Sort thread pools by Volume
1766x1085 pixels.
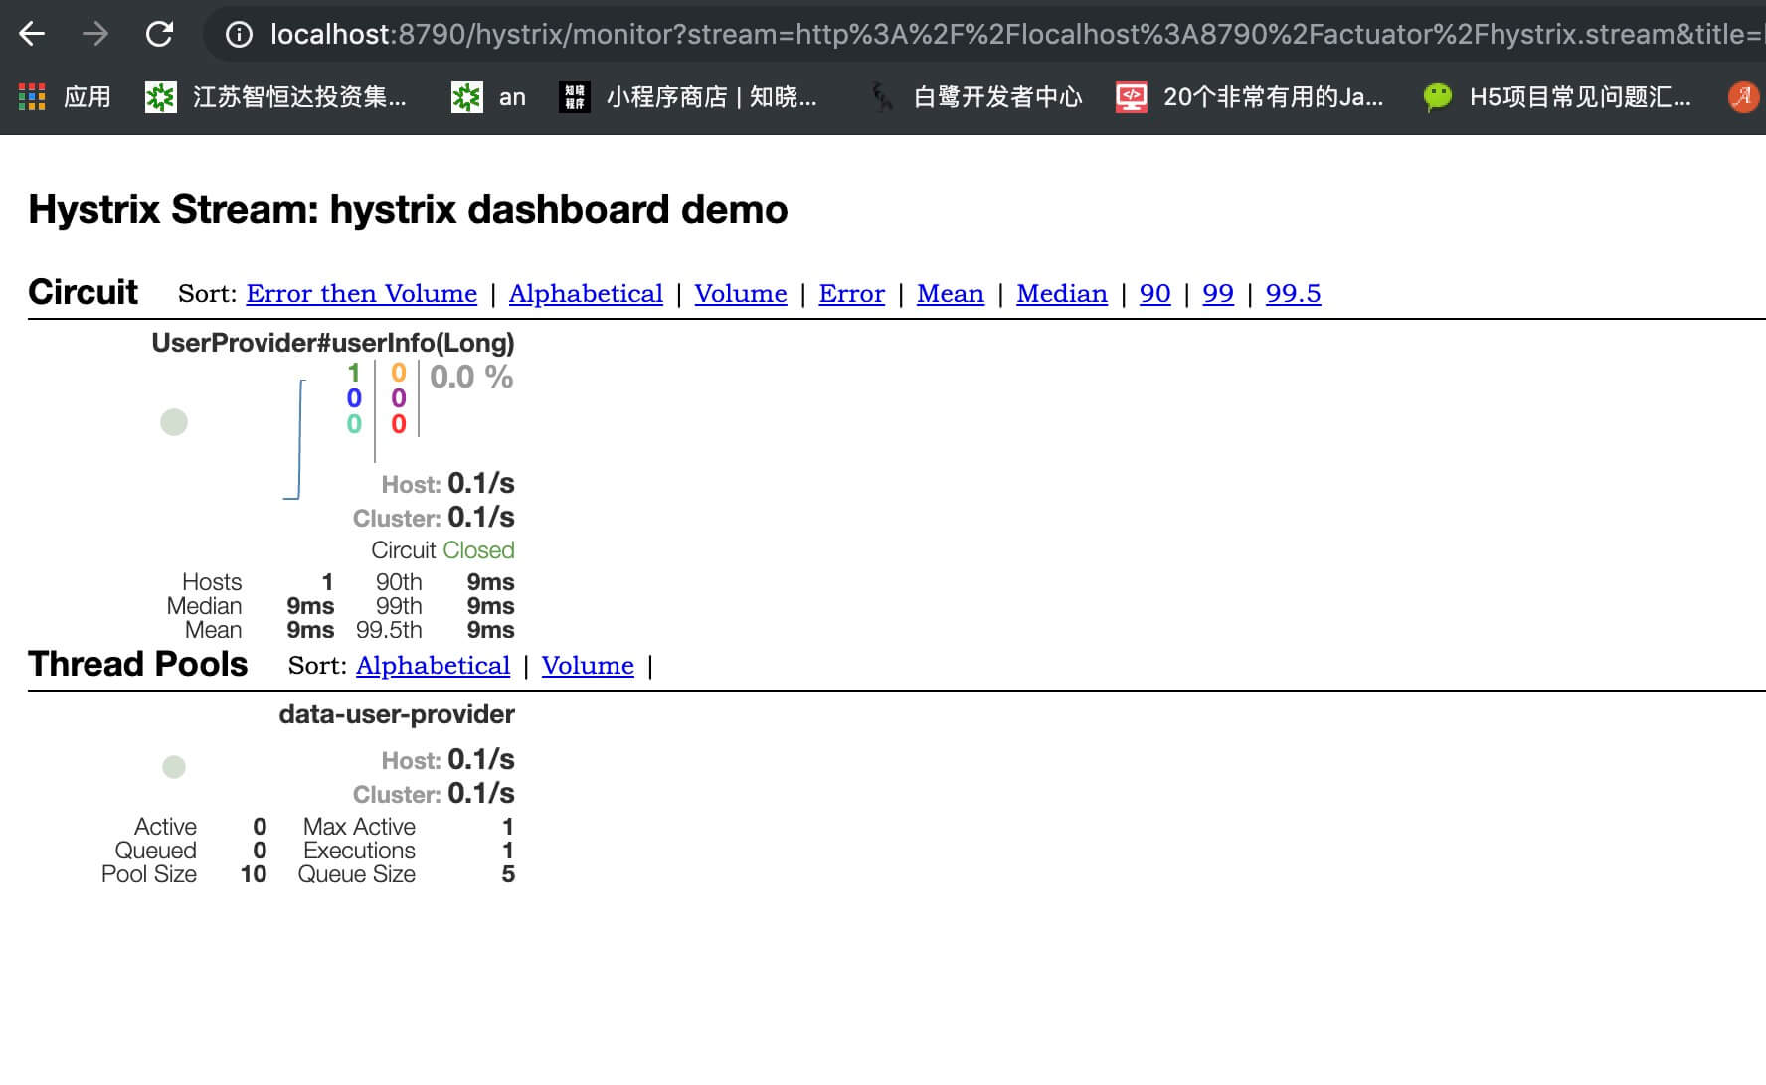pyautogui.click(x=588, y=666)
